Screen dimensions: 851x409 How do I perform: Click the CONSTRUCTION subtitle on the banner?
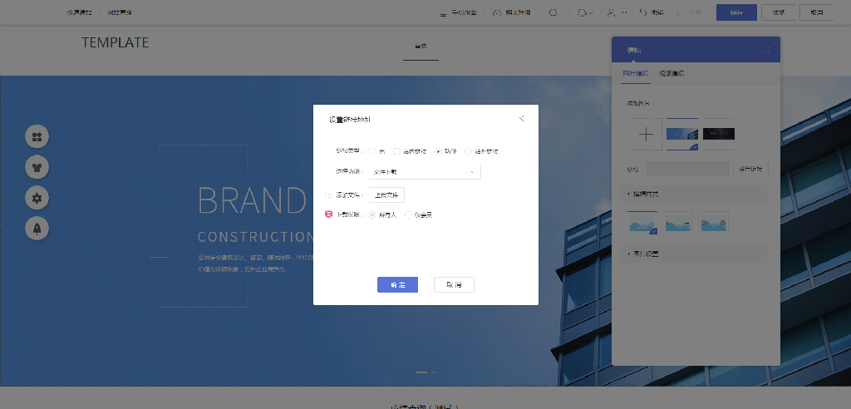[256, 237]
